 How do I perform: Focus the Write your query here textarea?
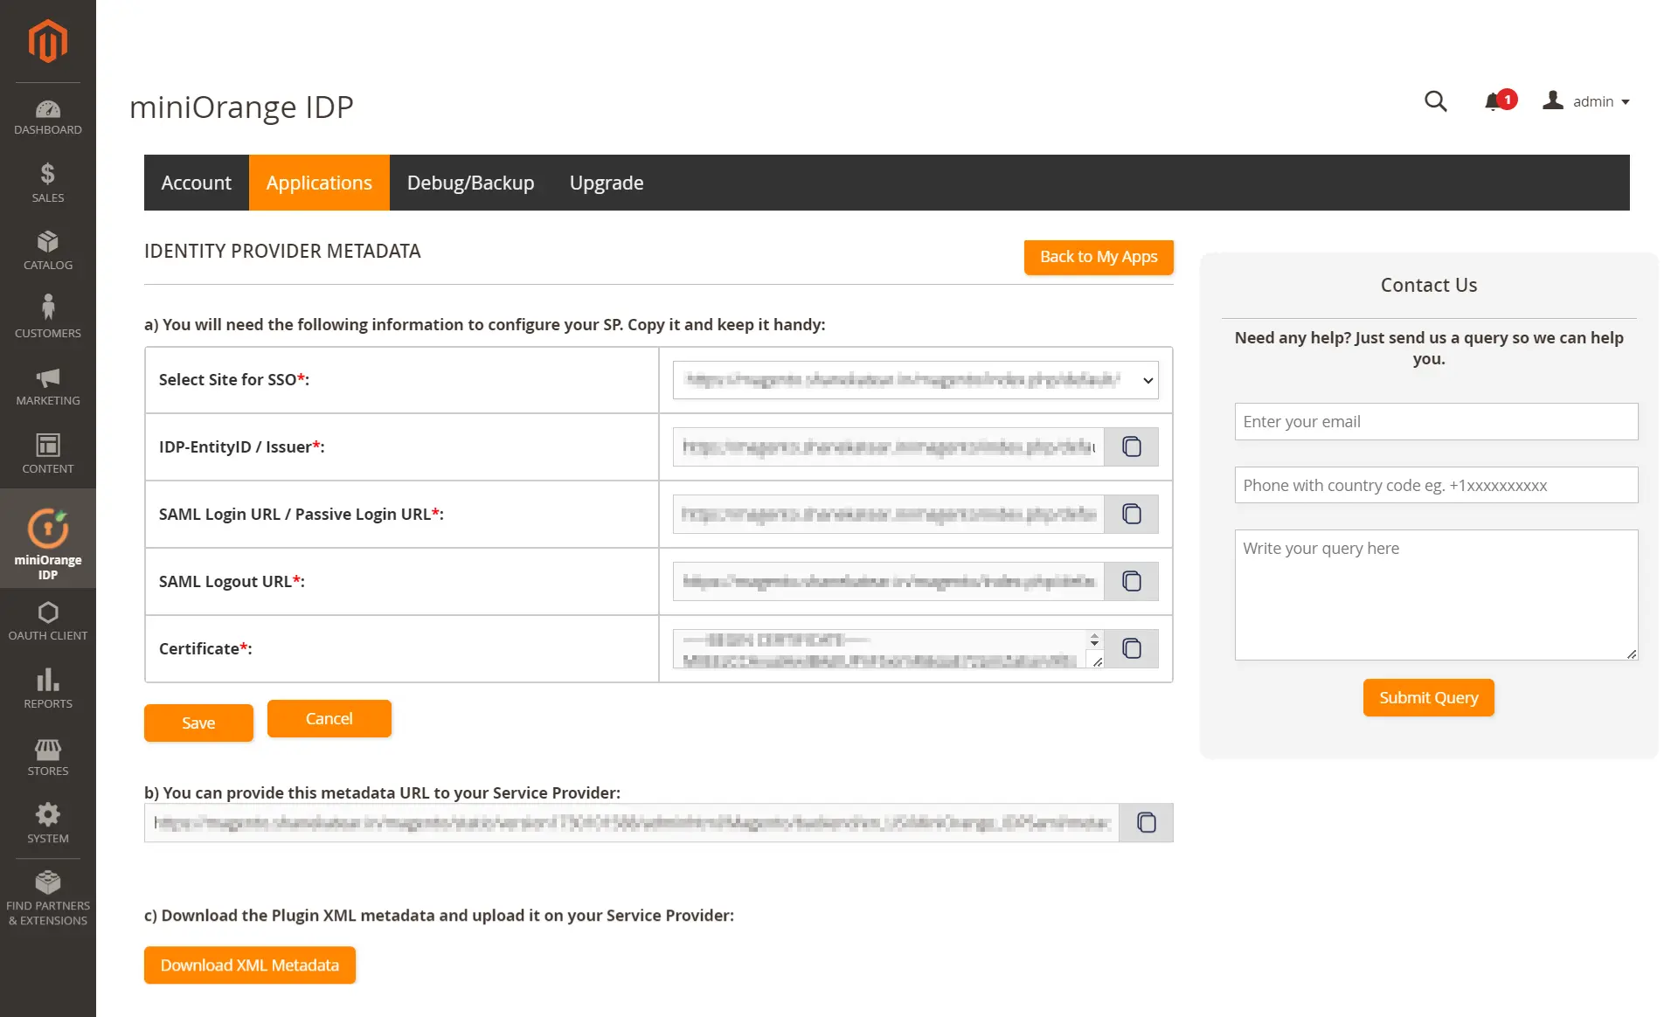[1436, 594]
